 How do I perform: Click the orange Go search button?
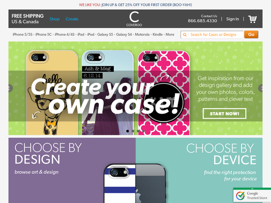coord(251,35)
